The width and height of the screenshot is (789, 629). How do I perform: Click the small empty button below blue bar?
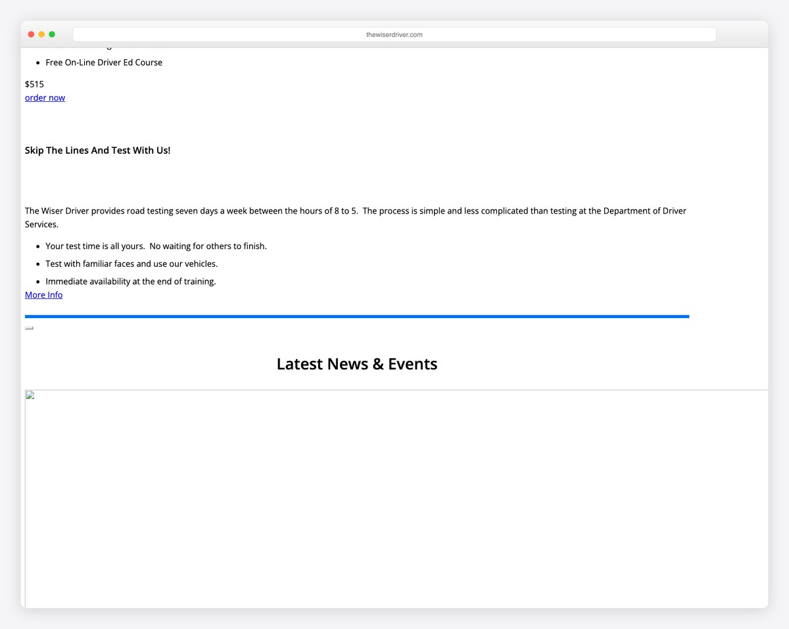29,327
